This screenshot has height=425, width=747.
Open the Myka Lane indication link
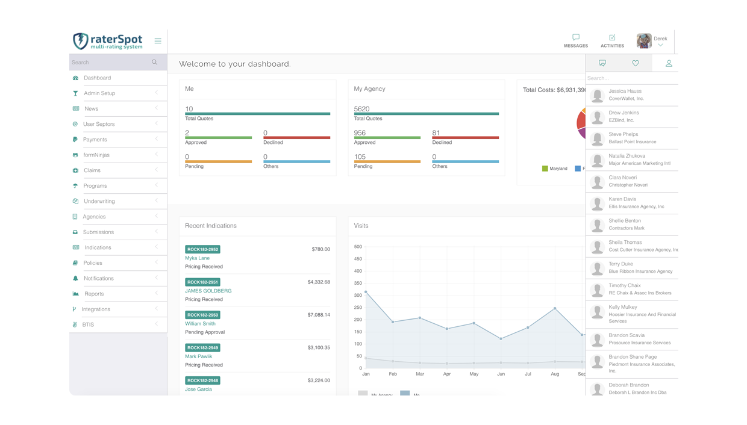pos(197,258)
